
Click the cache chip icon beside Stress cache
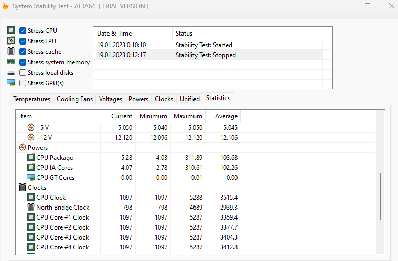point(11,51)
